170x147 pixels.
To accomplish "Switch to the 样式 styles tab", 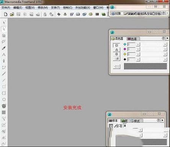I will [x=136, y=121].
